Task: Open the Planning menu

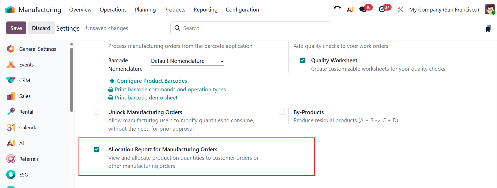Action: point(145,10)
